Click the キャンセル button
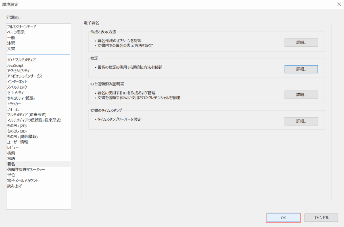344x227 pixels. click(x=321, y=217)
